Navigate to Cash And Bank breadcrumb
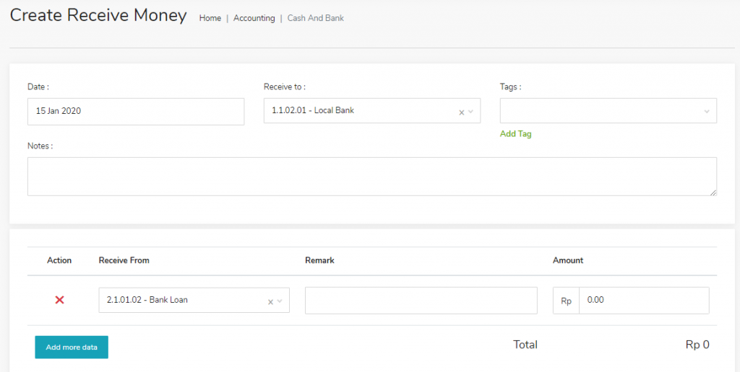The height and width of the screenshot is (372, 740). click(315, 18)
